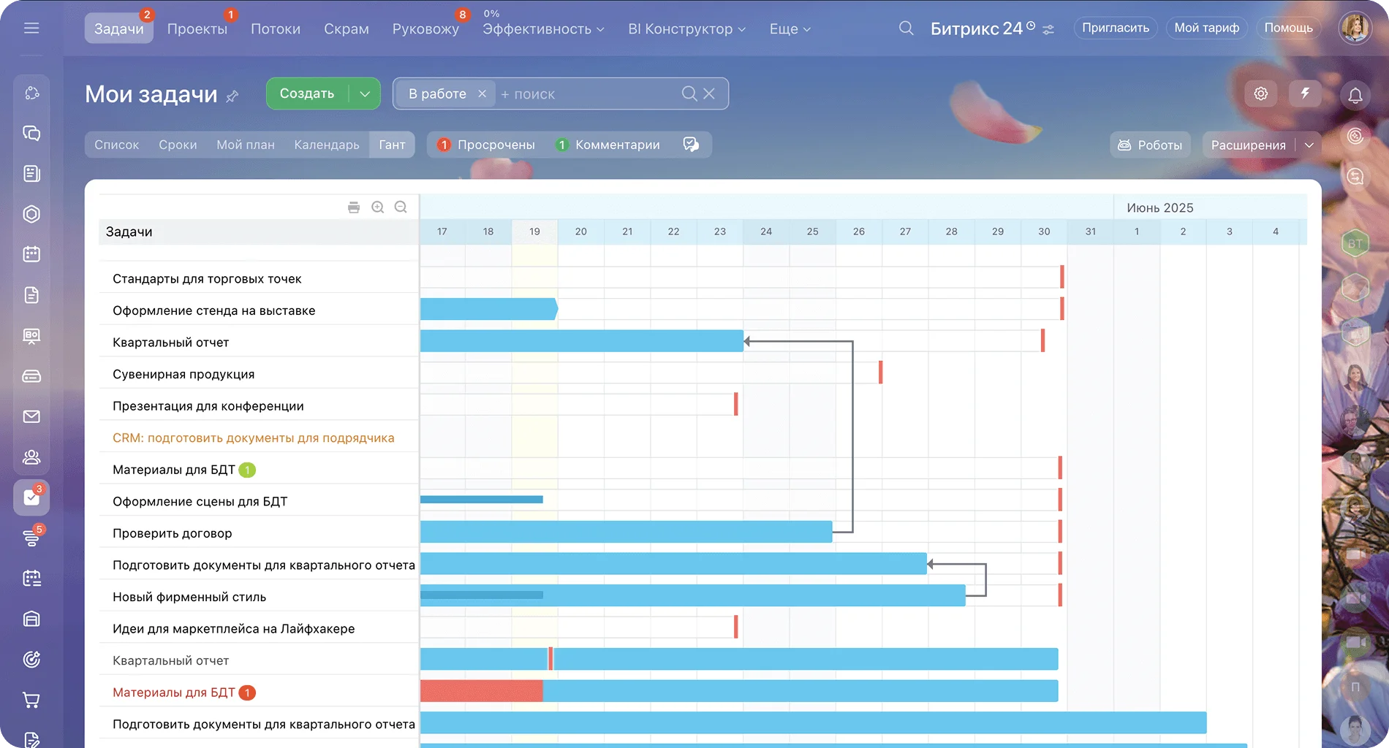
Task: Click the print icon above task list
Action: [x=354, y=207]
